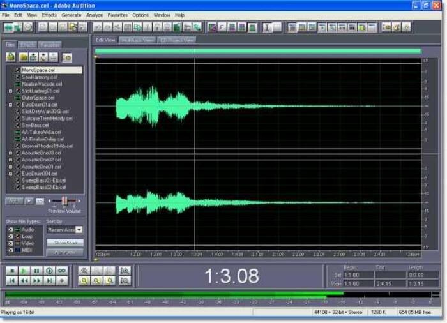Click the Full Paths button
This screenshot has height=323, width=447.
(65, 252)
